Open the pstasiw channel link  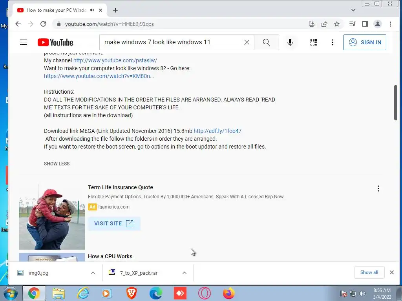pyautogui.click(x=115, y=60)
